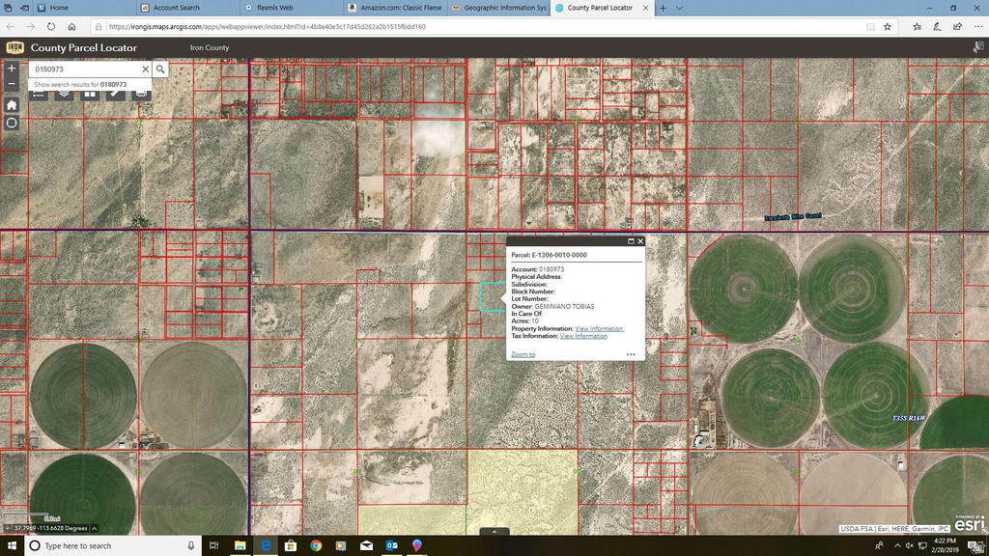Return to default extent with home icon
Screen dimensions: 989x556
pyautogui.click(x=11, y=104)
